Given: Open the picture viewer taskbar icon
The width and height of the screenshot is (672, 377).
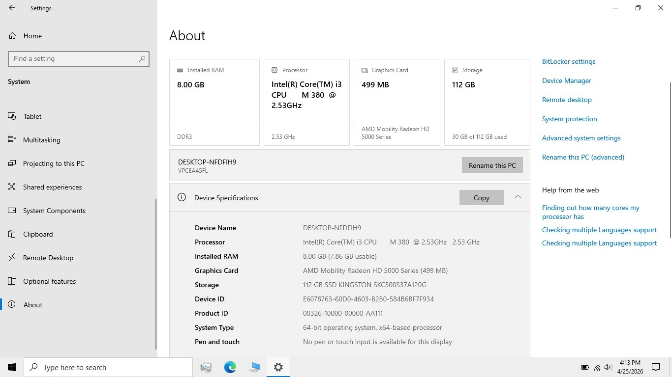Looking at the screenshot, I should pos(206,367).
